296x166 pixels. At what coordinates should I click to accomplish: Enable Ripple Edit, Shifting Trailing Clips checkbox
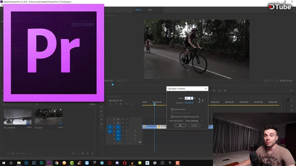pos(172,117)
